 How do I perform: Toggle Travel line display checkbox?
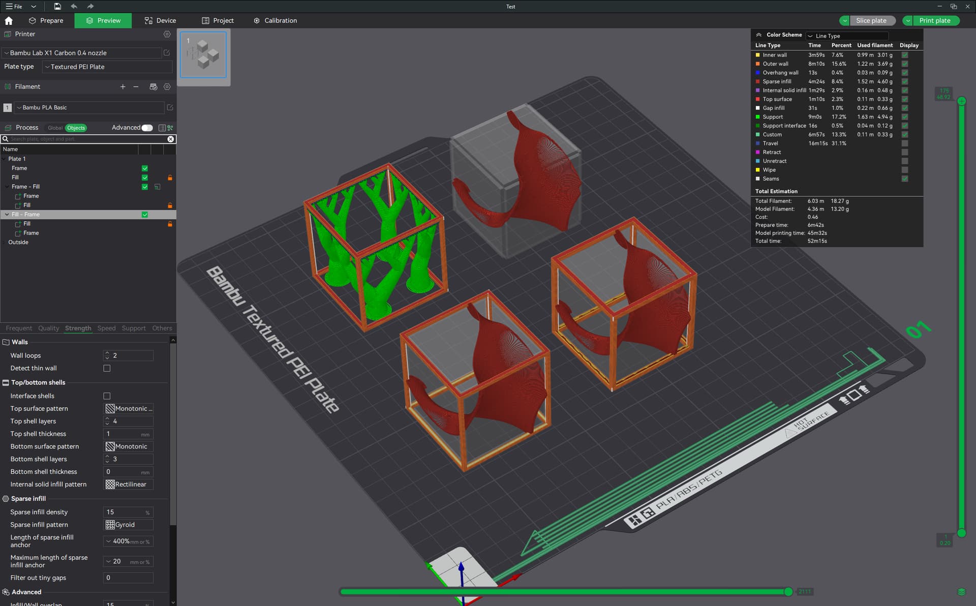coord(904,143)
